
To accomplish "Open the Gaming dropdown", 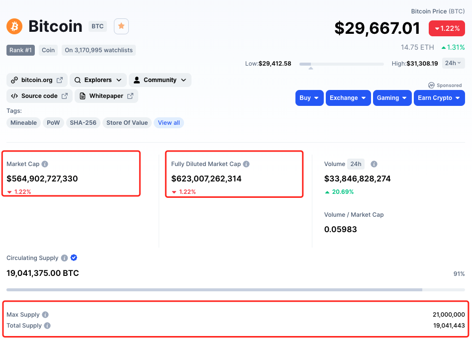I will point(392,98).
